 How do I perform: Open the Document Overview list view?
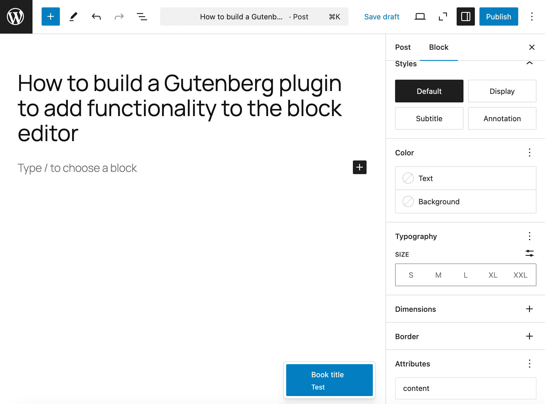(142, 17)
